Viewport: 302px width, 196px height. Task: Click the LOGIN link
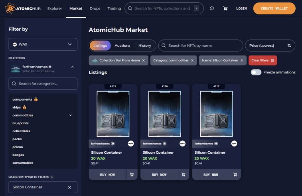pyautogui.click(x=241, y=8)
